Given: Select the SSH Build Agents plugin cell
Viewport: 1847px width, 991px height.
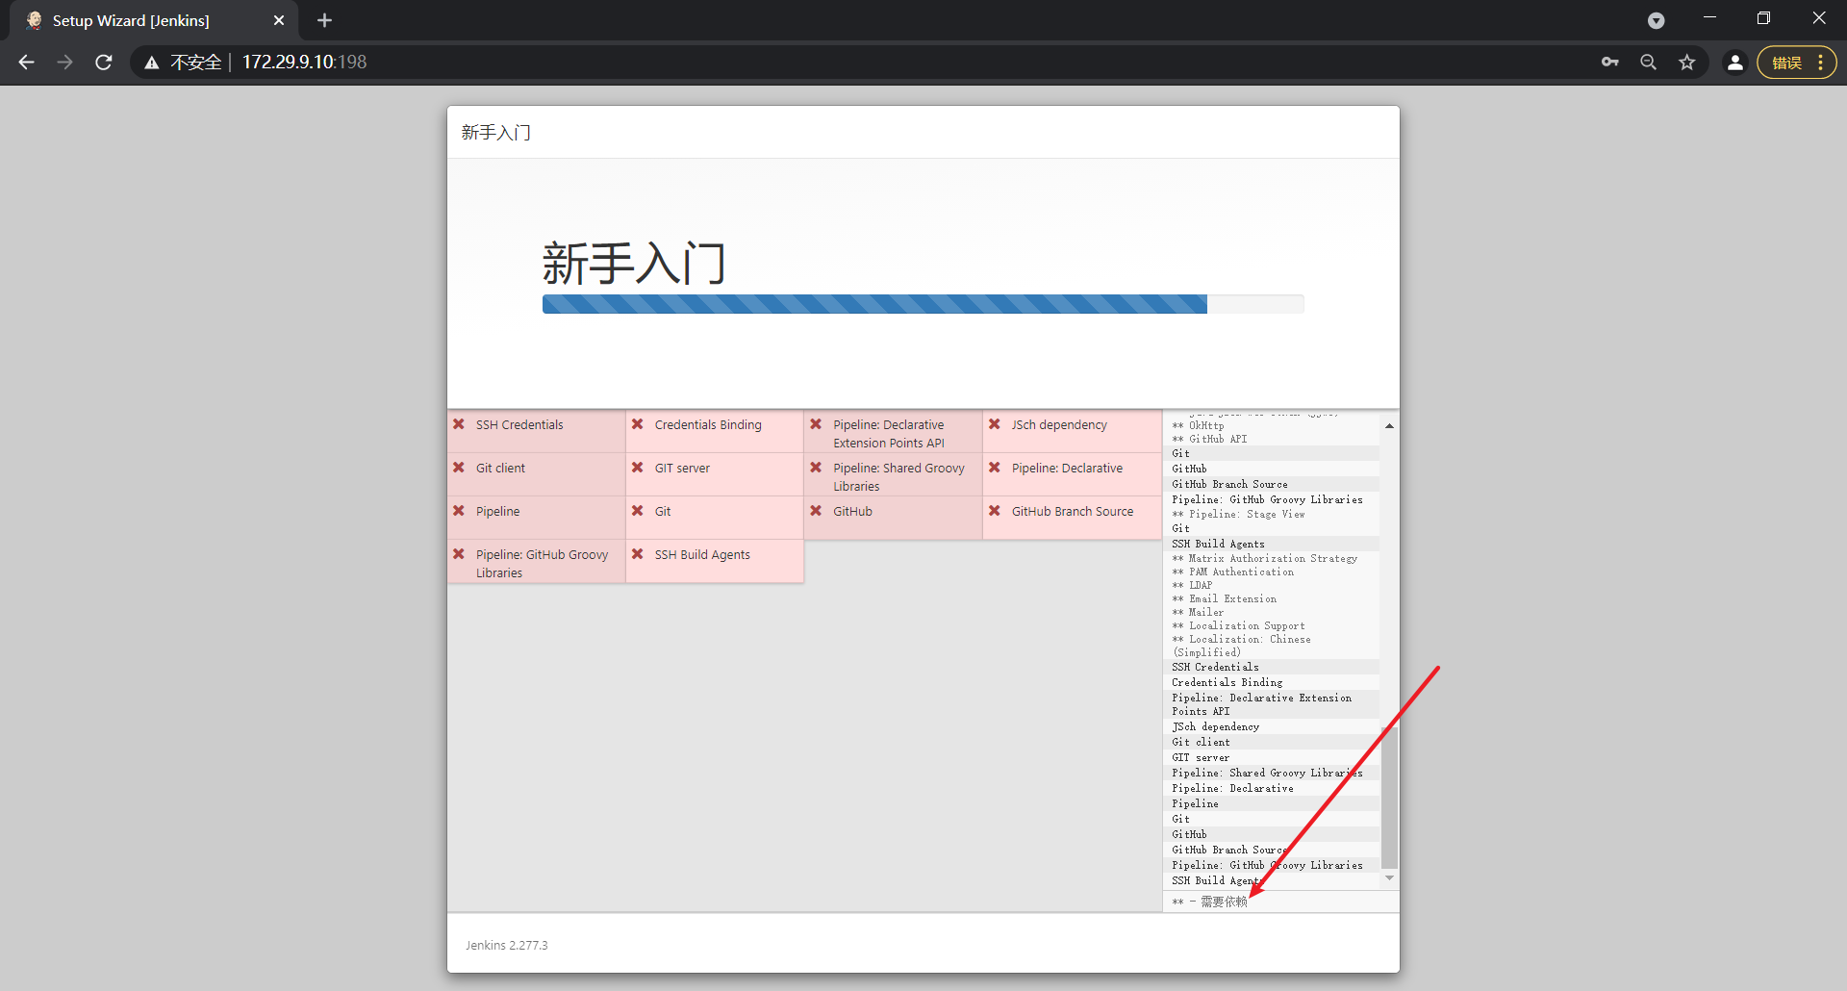Looking at the screenshot, I should (715, 561).
